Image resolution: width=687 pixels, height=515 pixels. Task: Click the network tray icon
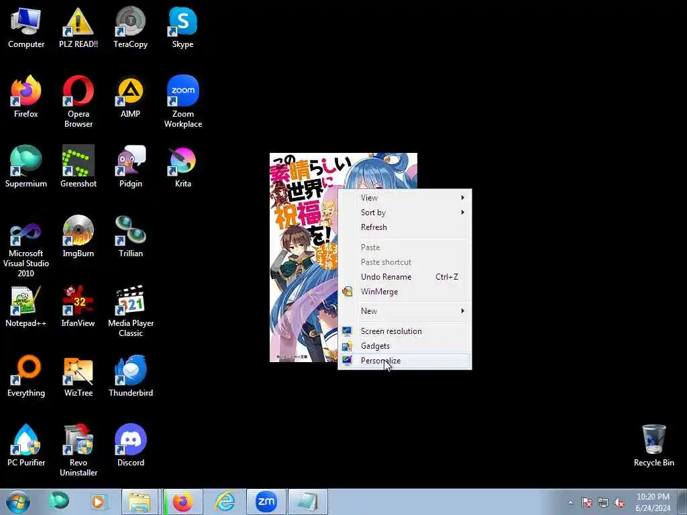(x=603, y=502)
